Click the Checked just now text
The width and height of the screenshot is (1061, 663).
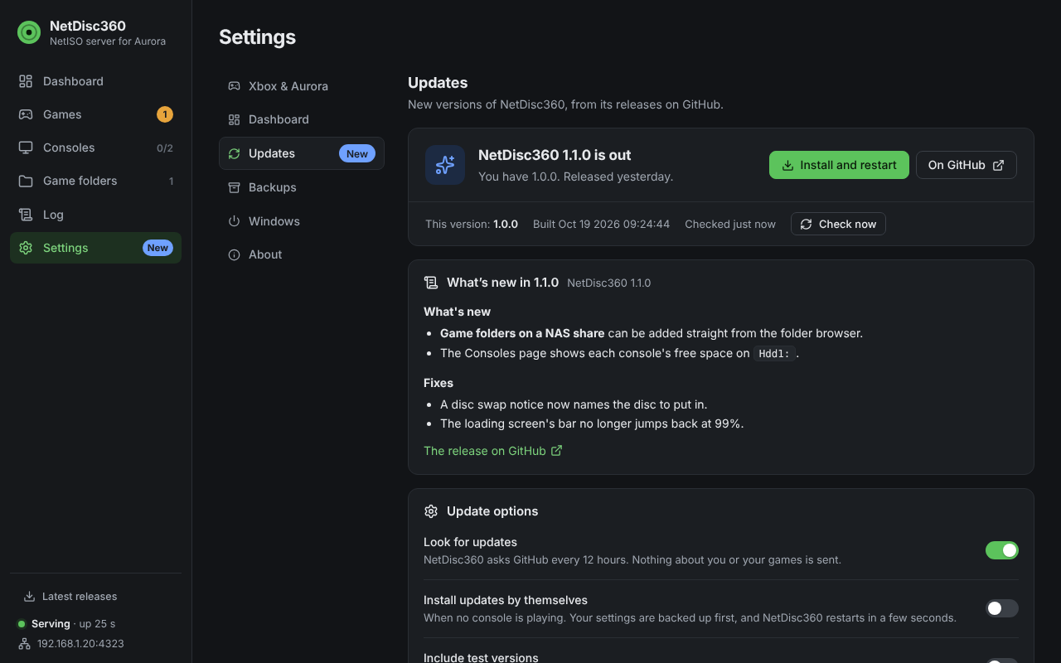pos(730,224)
